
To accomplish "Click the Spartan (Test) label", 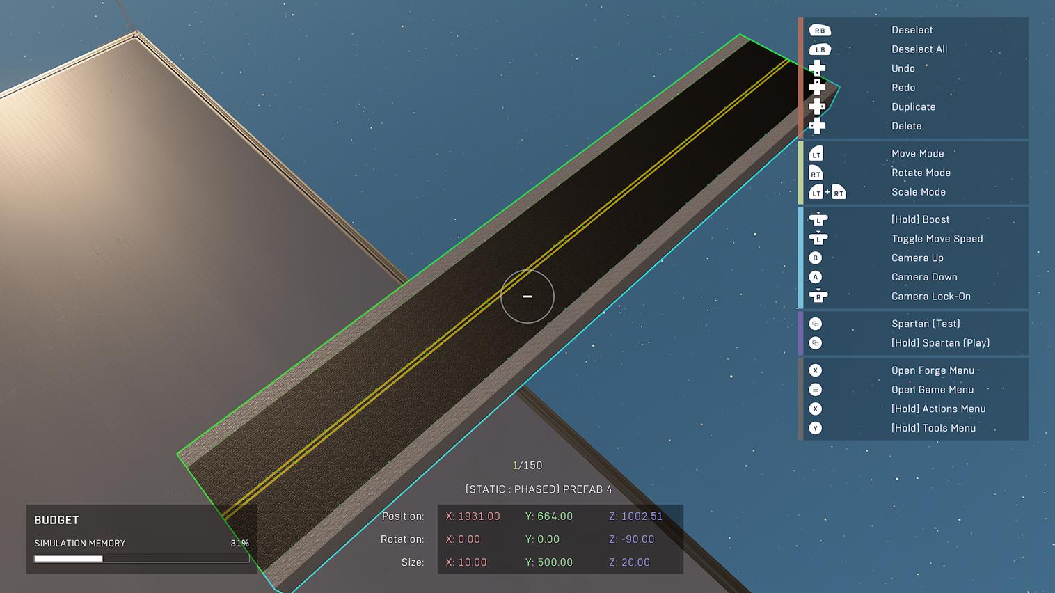I will pos(926,324).
